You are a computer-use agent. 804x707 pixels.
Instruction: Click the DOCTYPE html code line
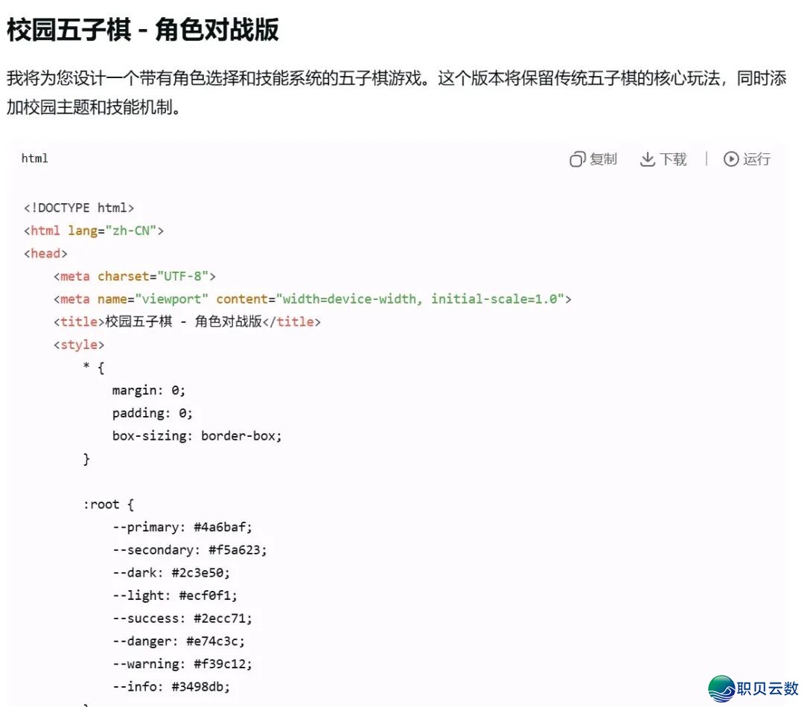79,208
